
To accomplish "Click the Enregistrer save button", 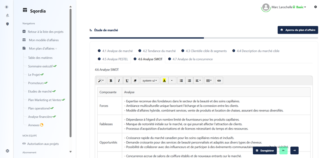I will point(265,151).
